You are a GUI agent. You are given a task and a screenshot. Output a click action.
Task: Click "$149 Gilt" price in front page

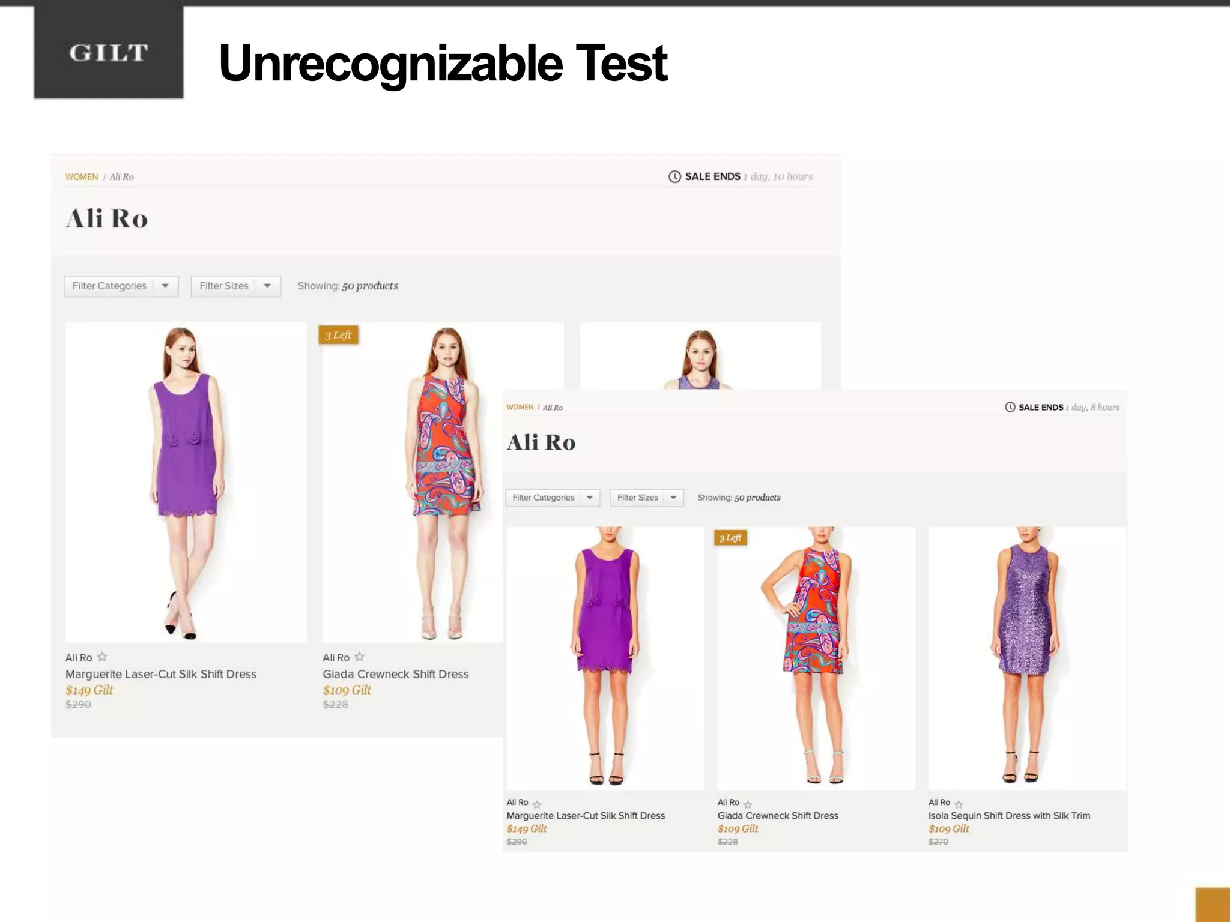(527, 829)
